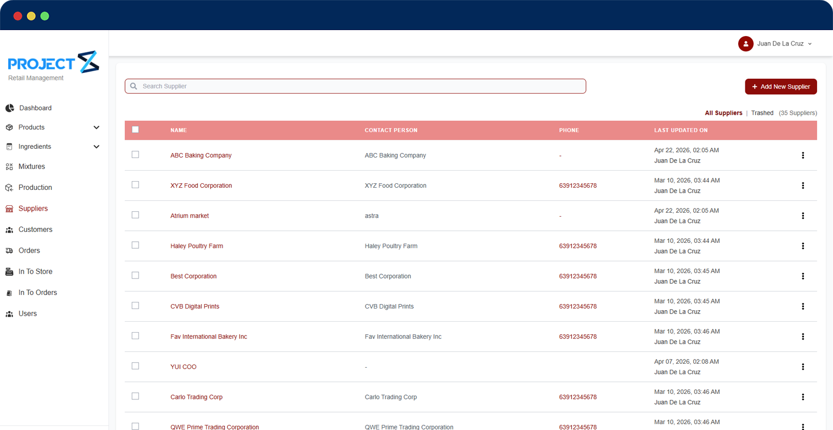Image resolution: width=833 pixels, height=430 pixels.
Task: Click the In To Store register icon
Action: pos(9,272)
